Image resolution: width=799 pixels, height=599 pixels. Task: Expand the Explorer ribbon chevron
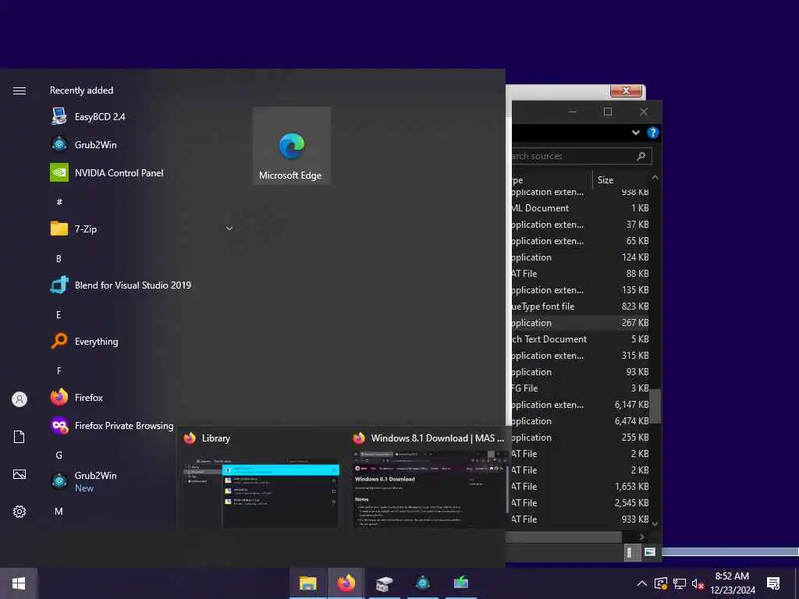635,133
